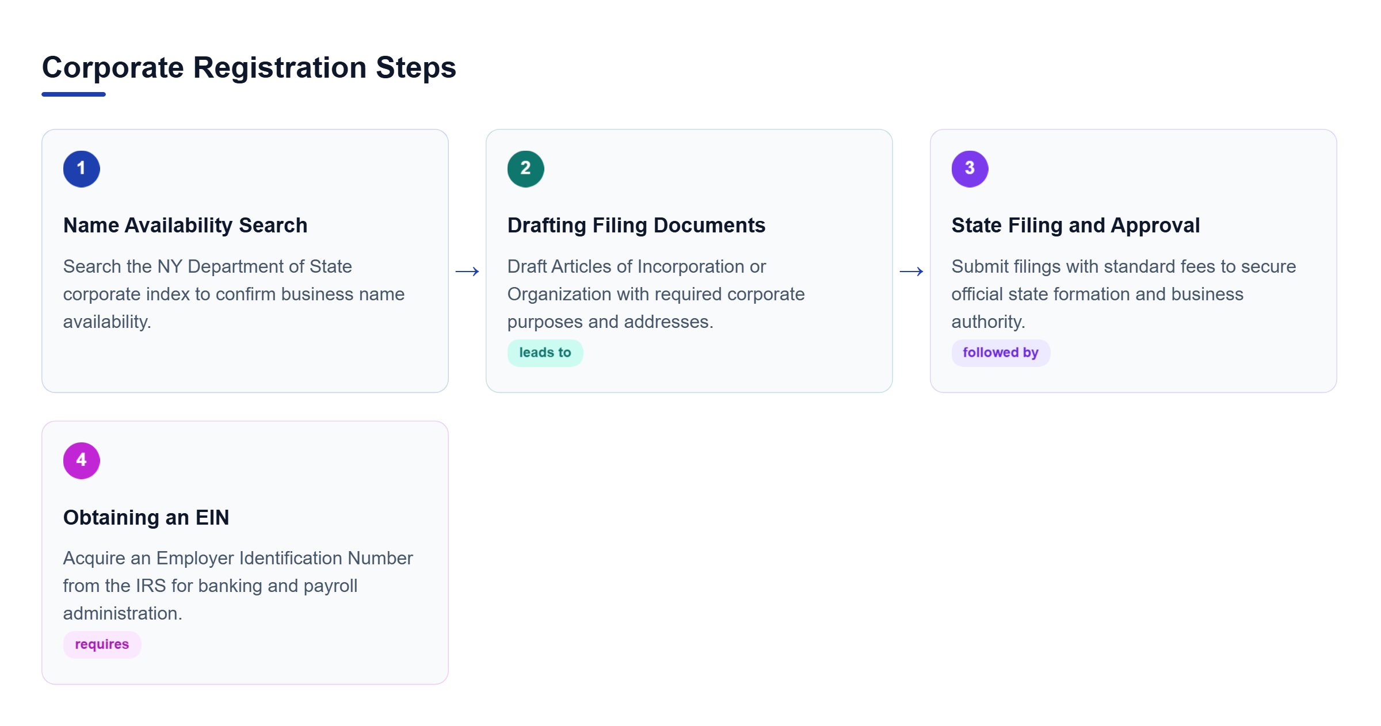The image size is (1381, 726).
Task: Click the 'Submit filings with standard fees' description
Action: (1123, 294)
